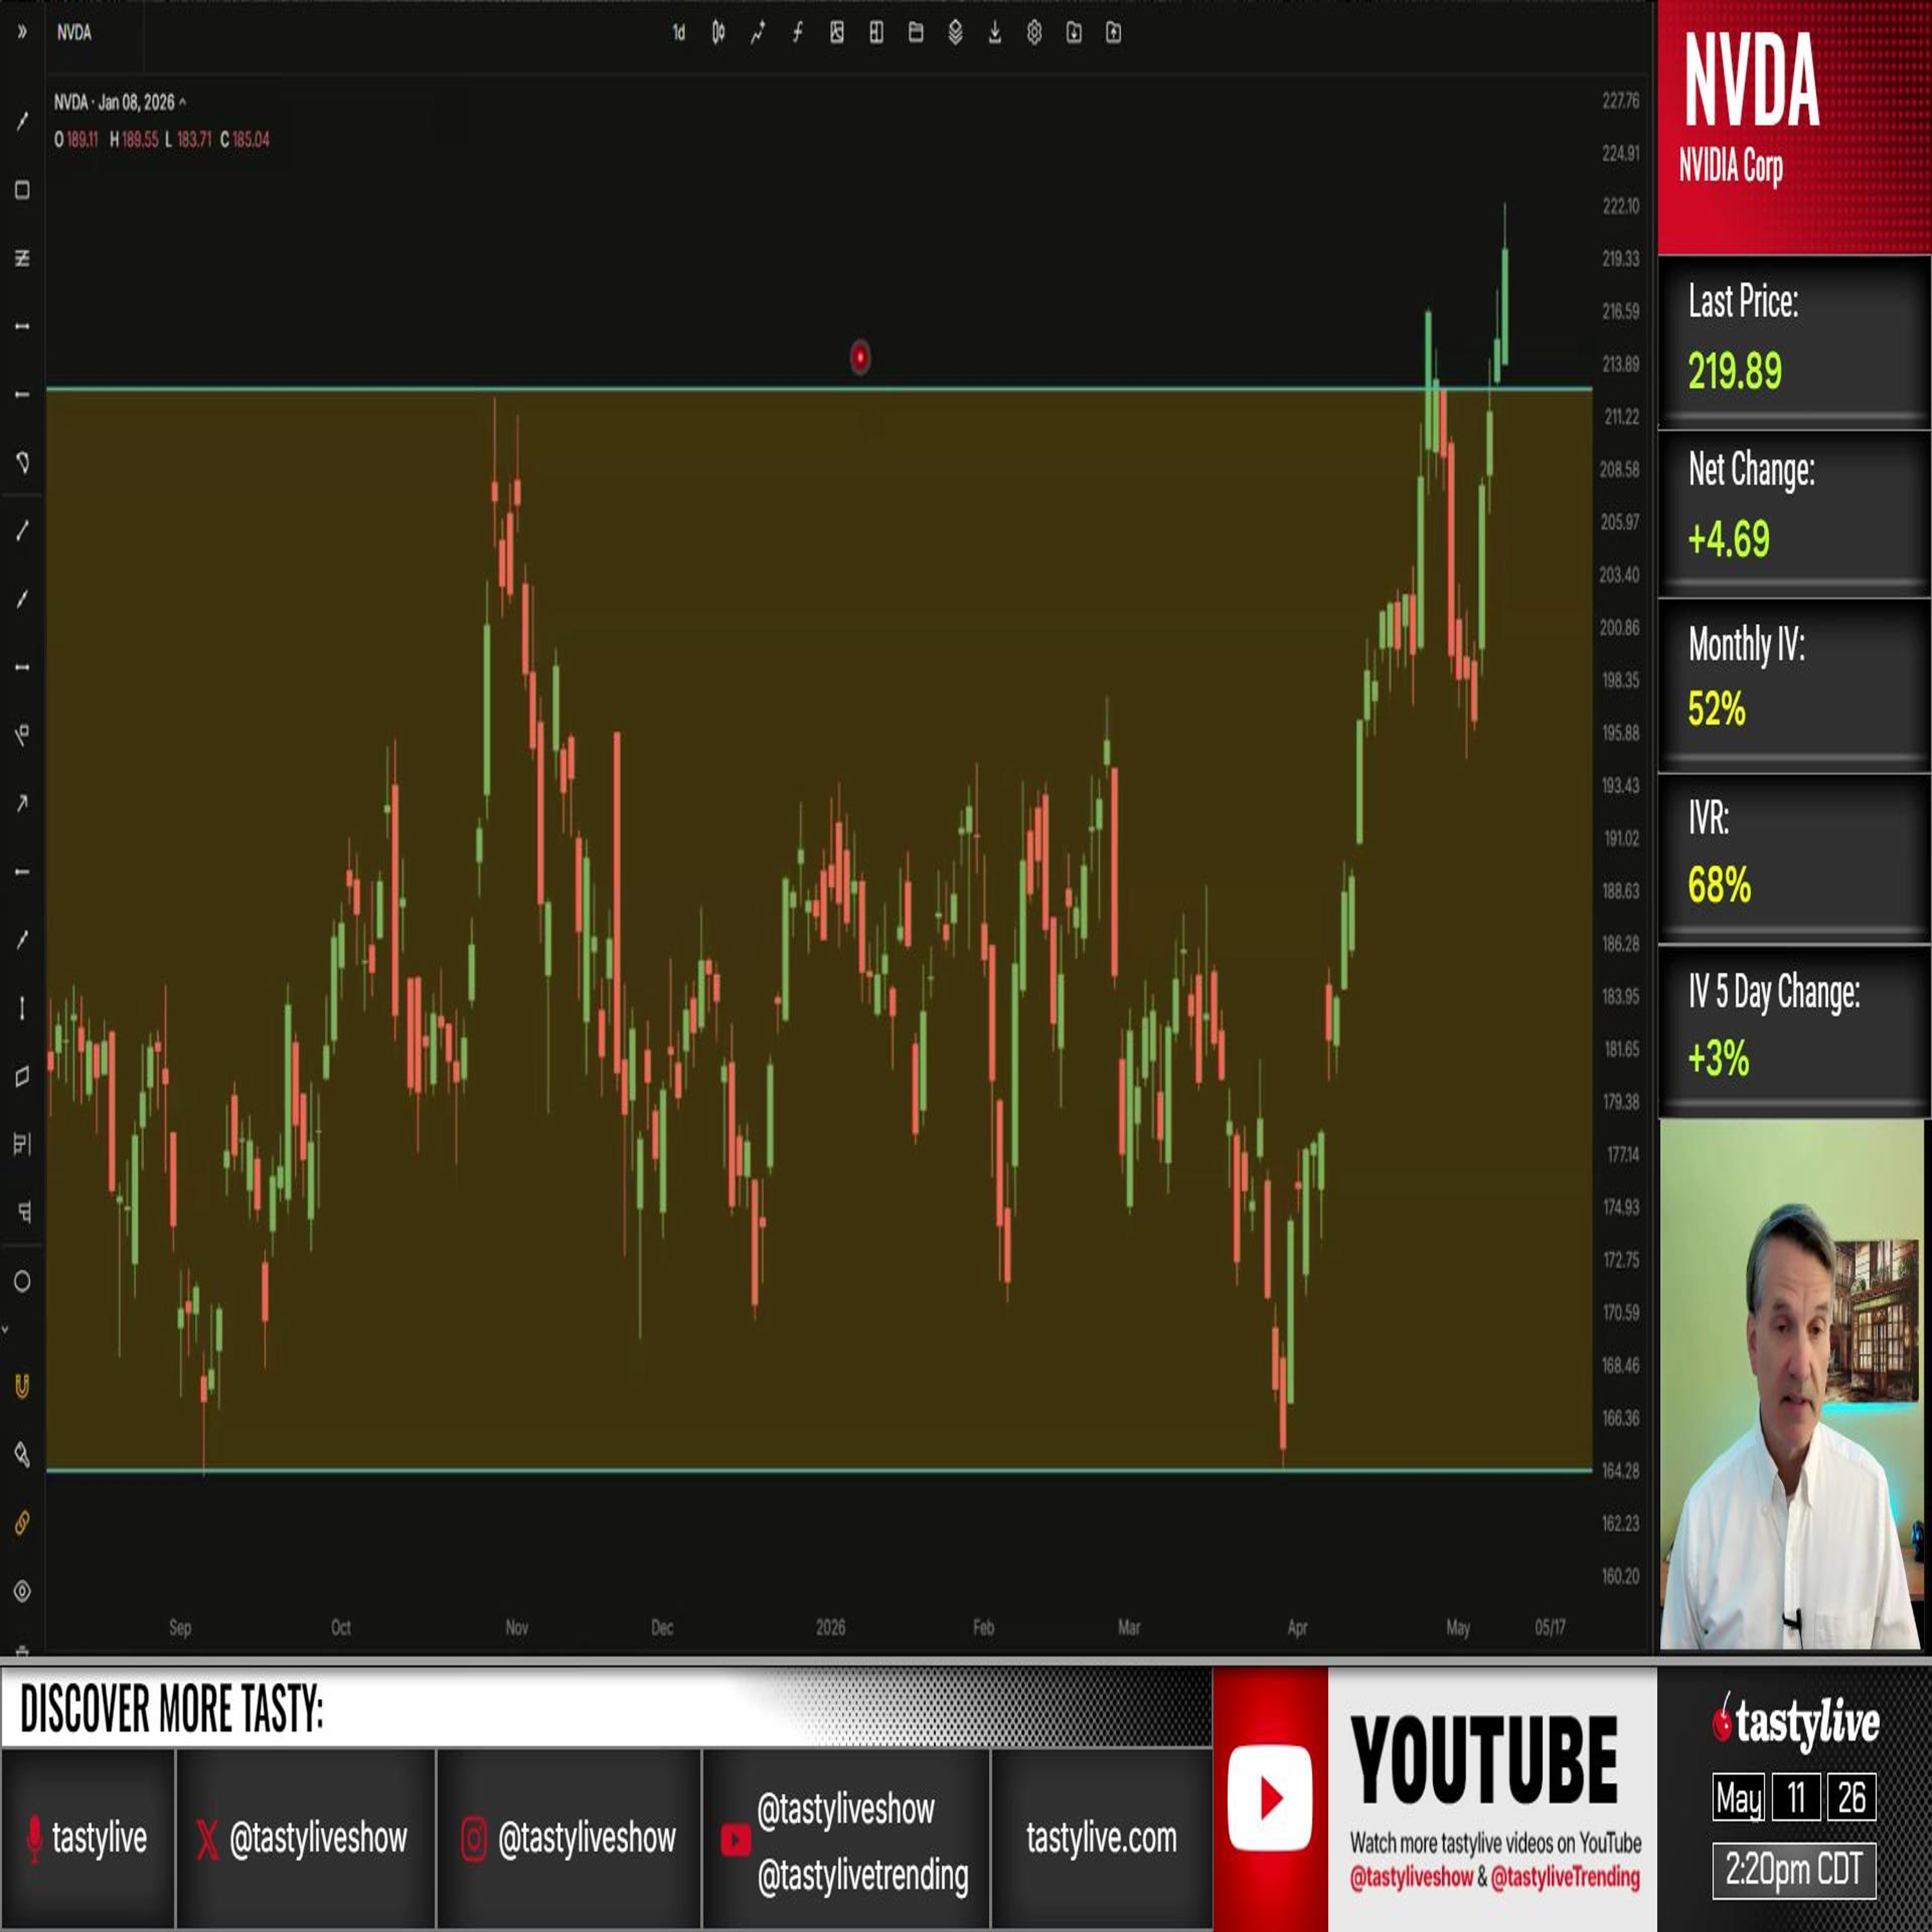Click the tastylive podcast link
Viewport: 1932px width, 1932px height.
[86, 1837]
